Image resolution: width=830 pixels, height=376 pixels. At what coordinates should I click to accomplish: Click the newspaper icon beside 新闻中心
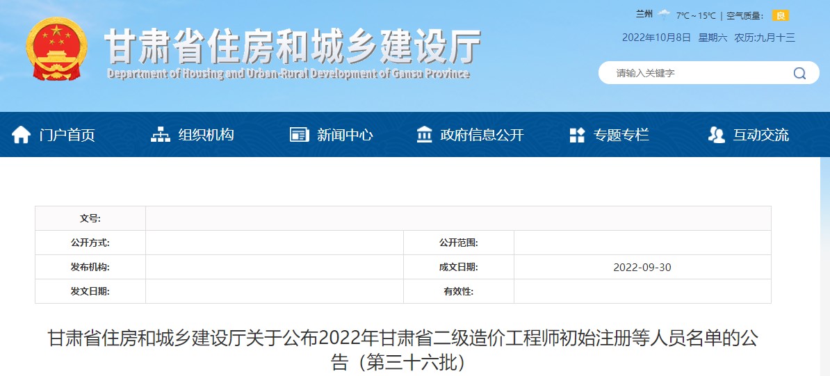pos(300,135)
